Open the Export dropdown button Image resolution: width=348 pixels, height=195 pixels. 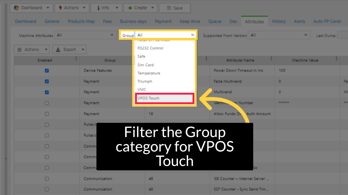(70, 49)
